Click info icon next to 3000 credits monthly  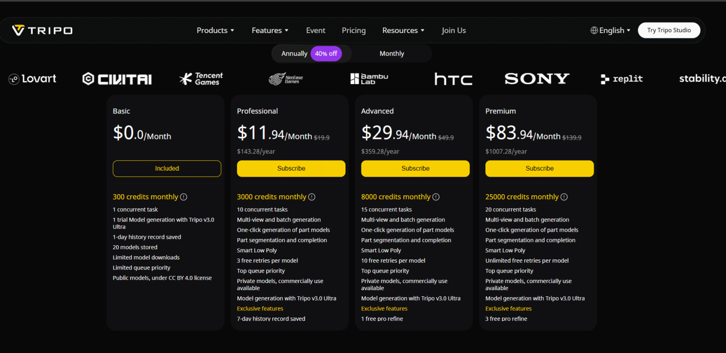point(312,197)
